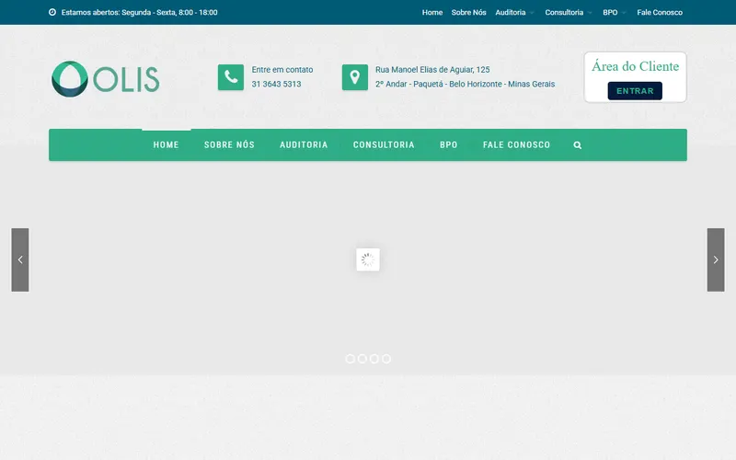Go to next slide with right arrow
The image size is (736, 460).
pyautogui.click(x=716, y=259)
